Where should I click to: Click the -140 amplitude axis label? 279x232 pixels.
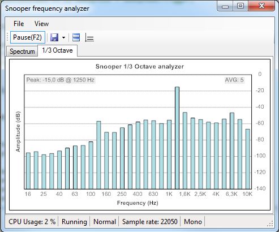coord(260,188)
